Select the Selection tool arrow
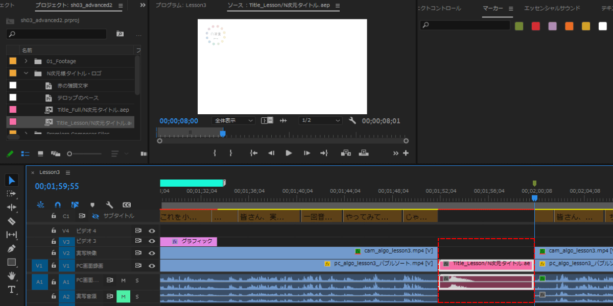613x306 pixels. [x=12, y=180]
